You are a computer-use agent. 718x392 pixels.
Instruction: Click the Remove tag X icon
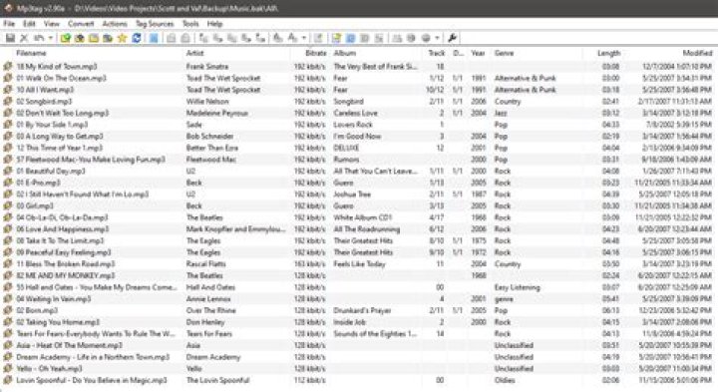pos(24,38)
